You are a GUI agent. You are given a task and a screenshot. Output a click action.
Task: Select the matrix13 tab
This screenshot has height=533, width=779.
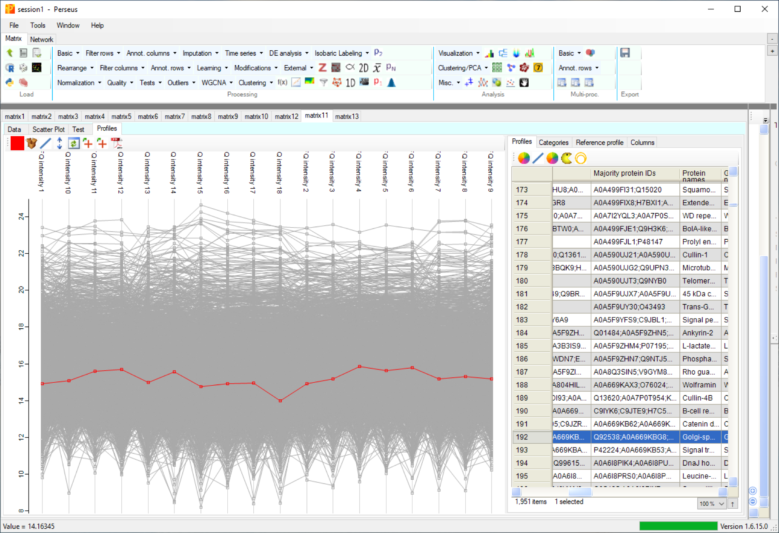coord(347,116)
